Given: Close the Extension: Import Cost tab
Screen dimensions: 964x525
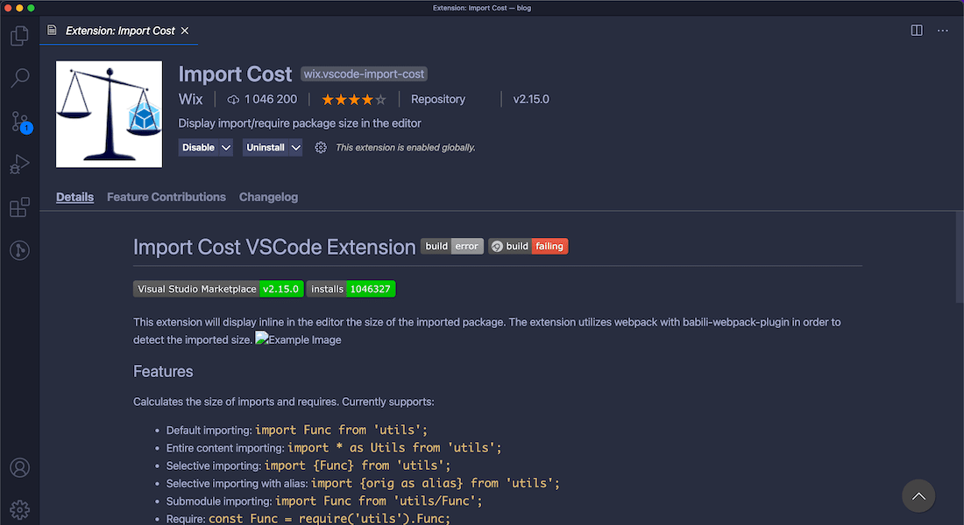Looking at the screenshot, I should (x=185, y=31).
